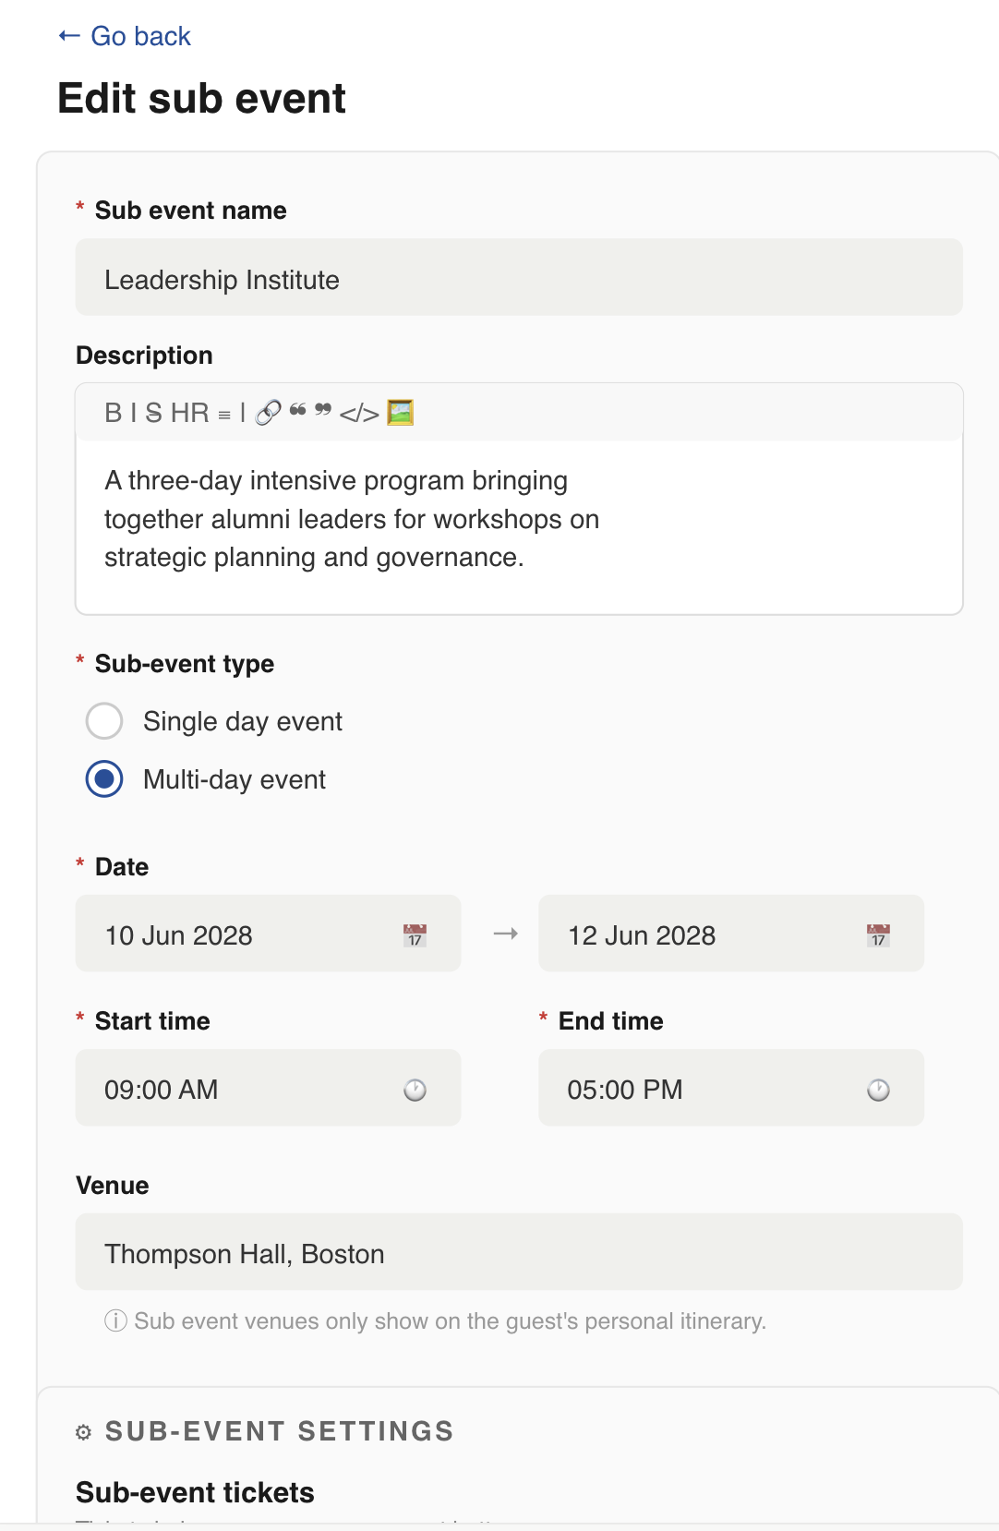Viewport: 999px width, 1531px height.
Task: Open the clock picker for the start time
Action: pos(415,1090)
